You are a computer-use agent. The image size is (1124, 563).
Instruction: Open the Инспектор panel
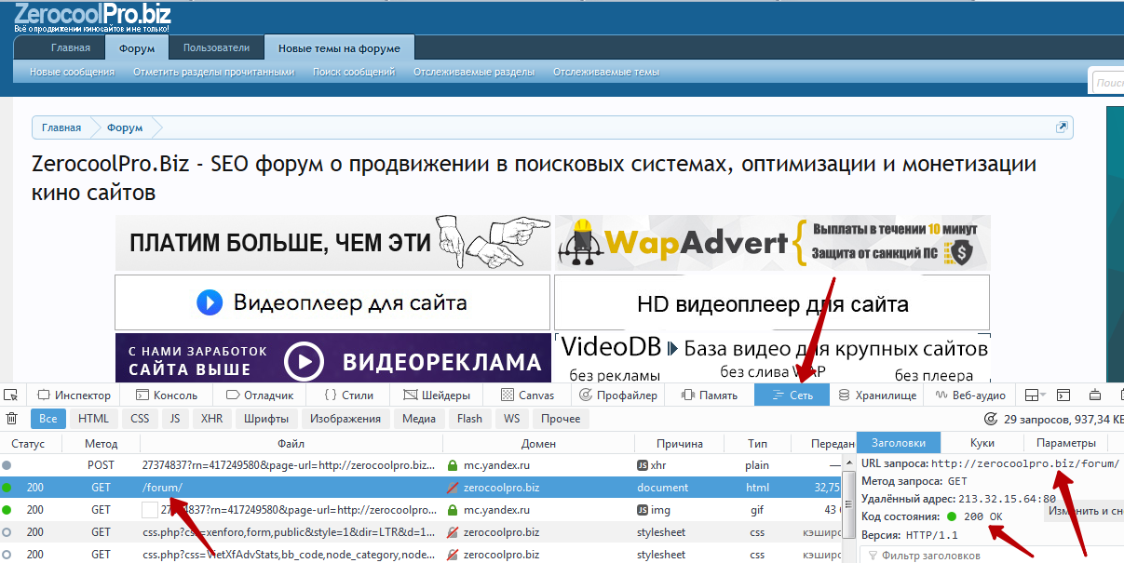[74, 395]
